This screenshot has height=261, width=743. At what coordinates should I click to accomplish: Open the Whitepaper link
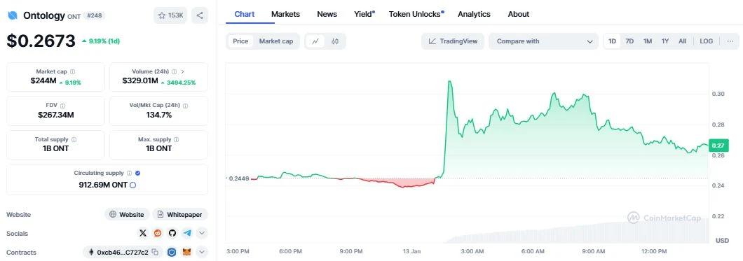coord(179,214)
